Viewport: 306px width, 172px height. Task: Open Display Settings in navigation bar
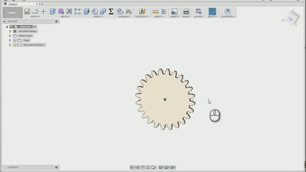[161, 168]
